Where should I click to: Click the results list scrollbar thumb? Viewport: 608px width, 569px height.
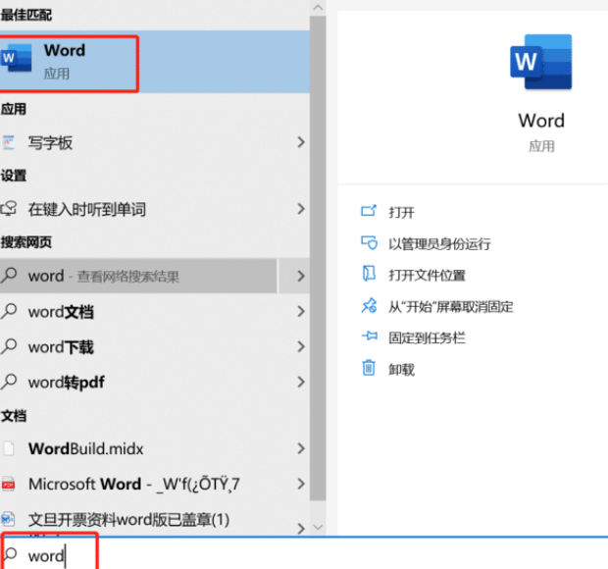pyautogui.click(x=318, y=258)
